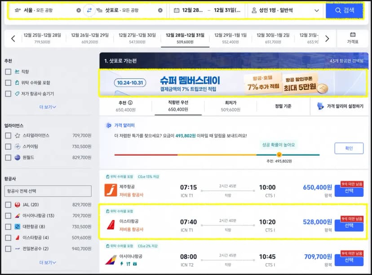Click the 직항 plane icon in filters
This screenshot has height=275, width=372.
coord(17,72)
